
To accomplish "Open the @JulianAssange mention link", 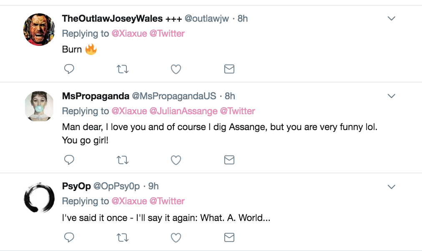I will [183, 111].
